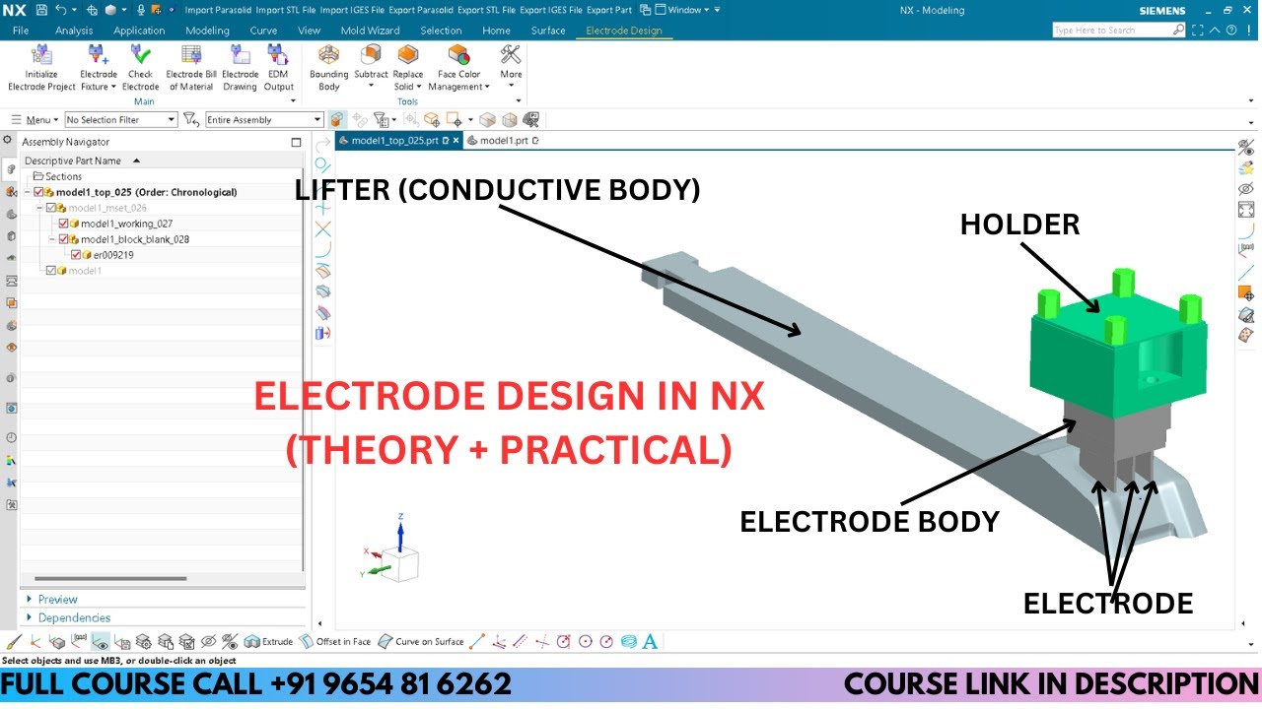Click Import Parasolid button

click(x=218, y=10)
